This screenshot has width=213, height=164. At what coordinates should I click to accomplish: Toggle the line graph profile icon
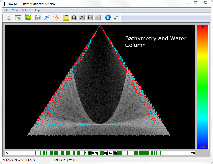tap(46, 17)
